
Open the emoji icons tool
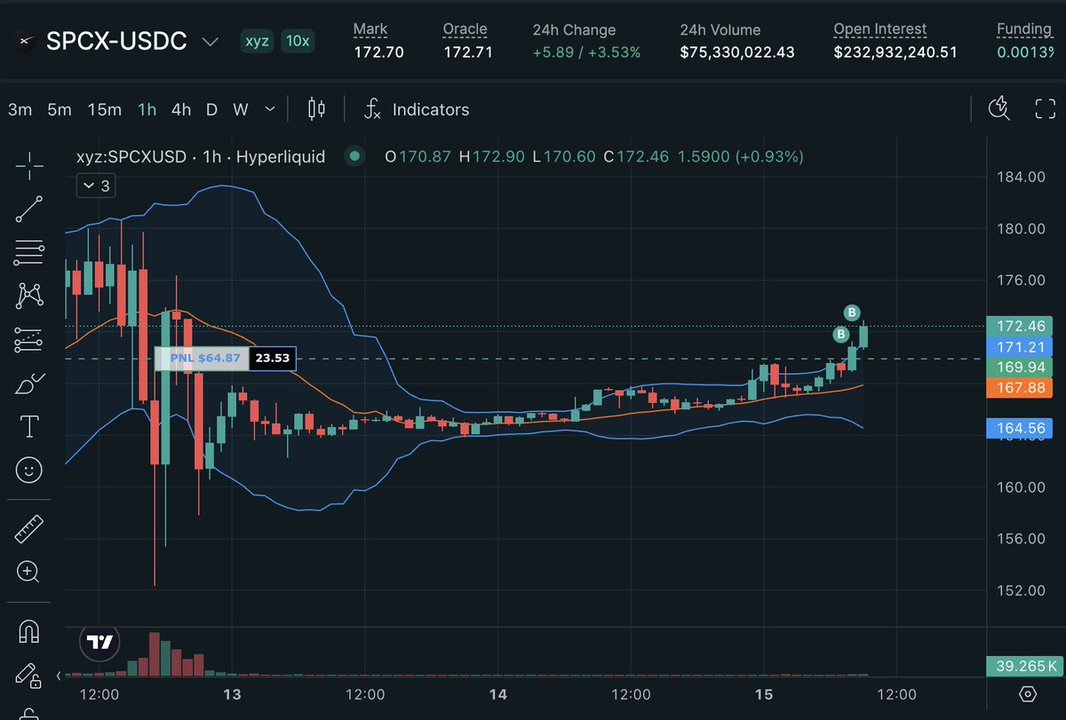pyautogui.click(x=29, y=471)
